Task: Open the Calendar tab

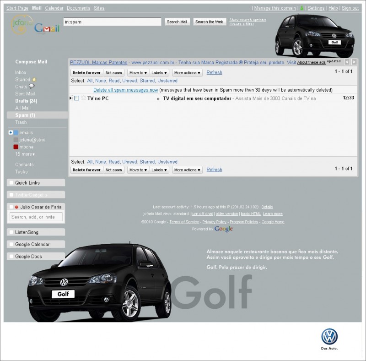Action: (x=54, y=8)
